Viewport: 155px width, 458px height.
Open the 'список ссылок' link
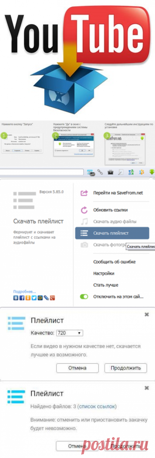click(x=97, y=406)
